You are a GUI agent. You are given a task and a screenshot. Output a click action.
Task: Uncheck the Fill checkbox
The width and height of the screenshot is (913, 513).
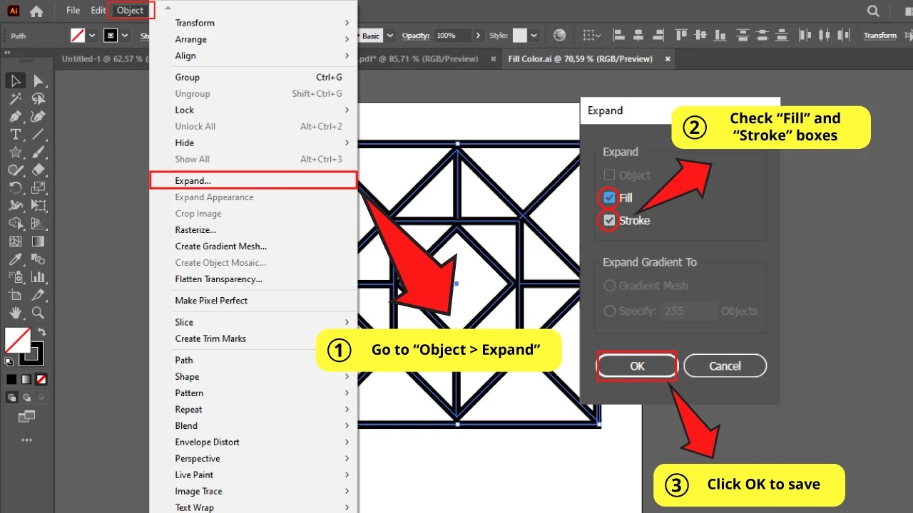[x=609, y=197]
